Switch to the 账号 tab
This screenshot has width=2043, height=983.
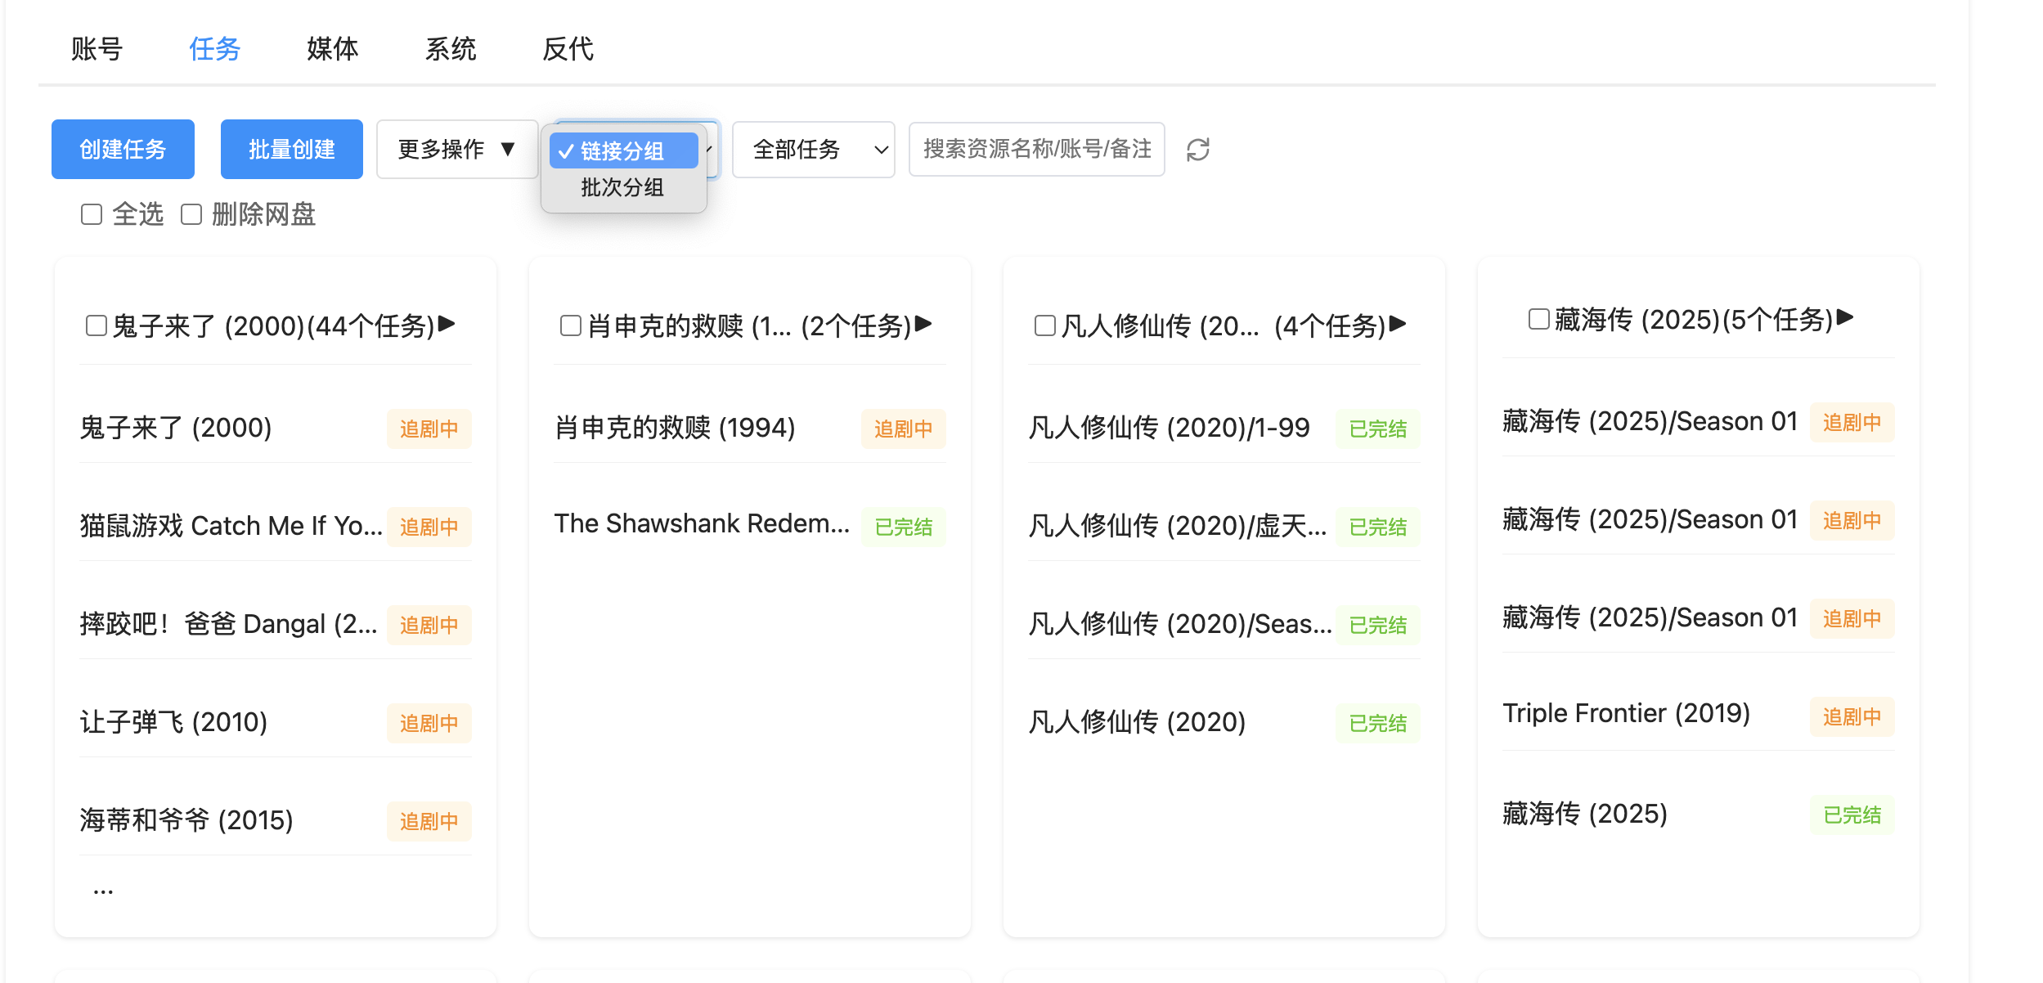click(97, 49)
